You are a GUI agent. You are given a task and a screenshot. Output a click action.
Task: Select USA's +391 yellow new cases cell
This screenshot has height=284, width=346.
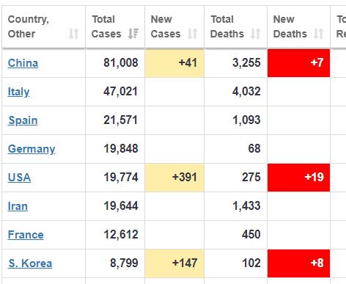(x=174, y=178)
